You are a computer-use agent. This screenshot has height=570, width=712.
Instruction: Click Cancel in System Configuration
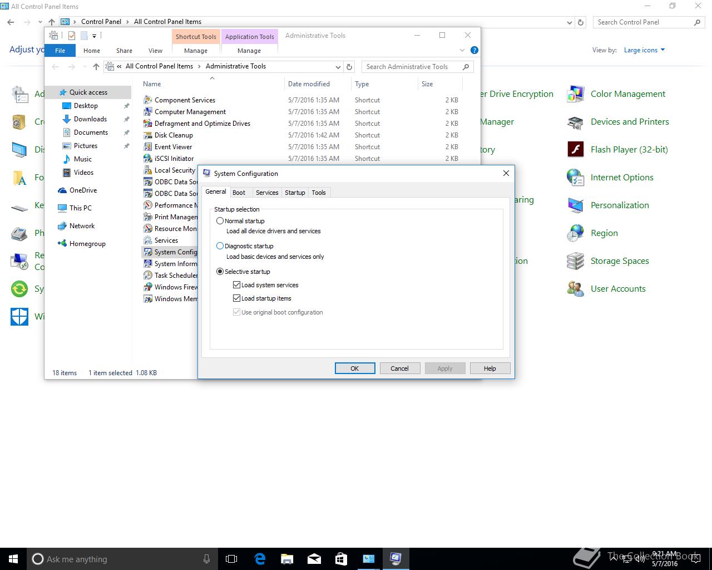399,368
